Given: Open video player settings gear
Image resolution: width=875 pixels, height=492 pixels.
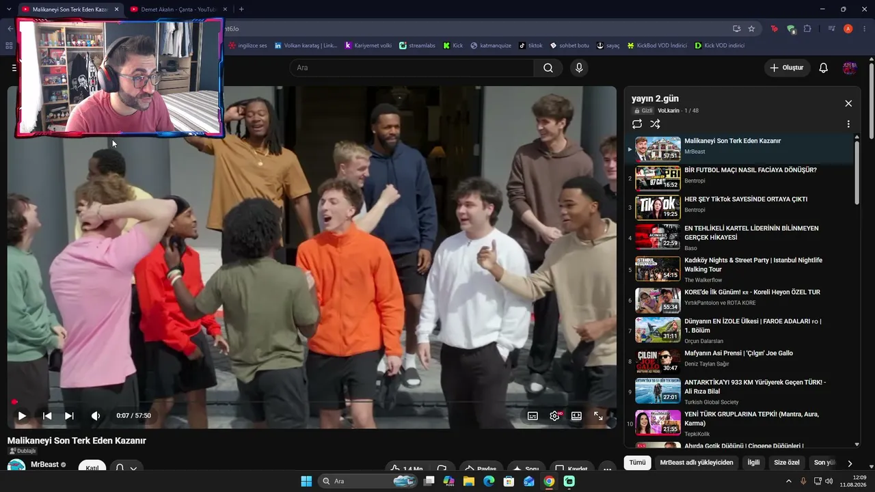Looking at the screenshot, I should [555, 415].
